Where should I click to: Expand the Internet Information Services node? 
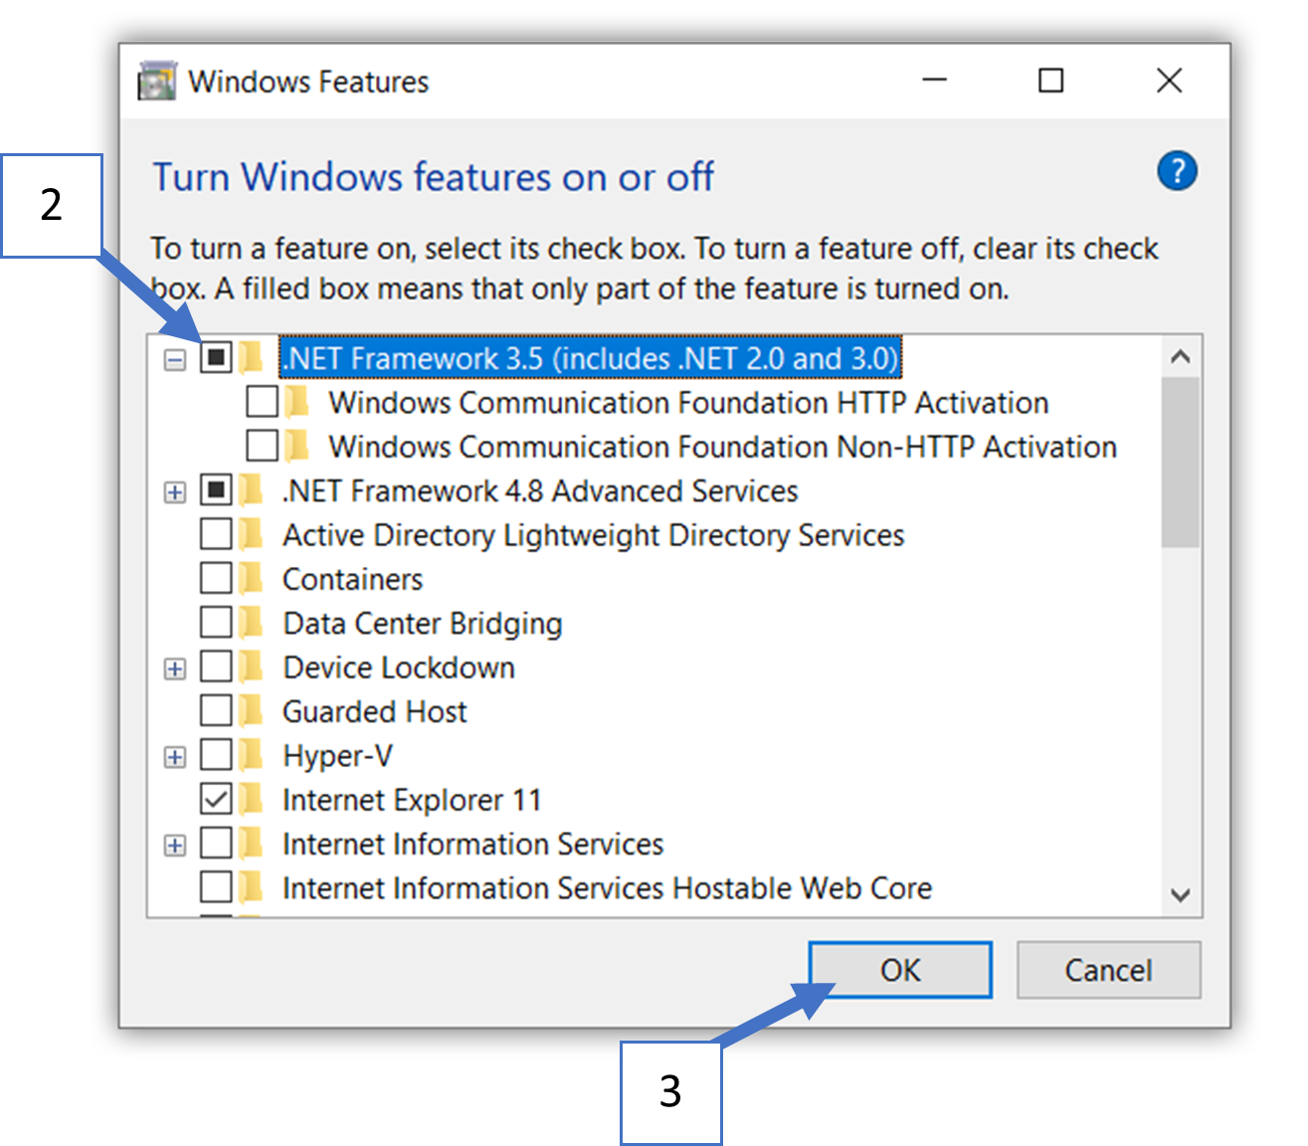pyautogui.click(x=175, y=846)
